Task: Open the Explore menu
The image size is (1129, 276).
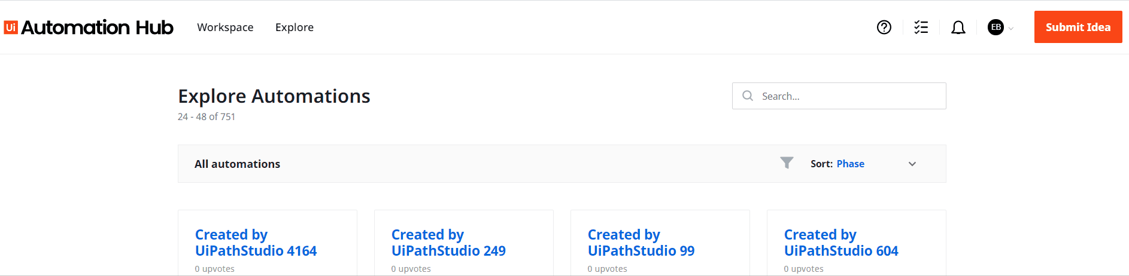Action: coord(295,27)
